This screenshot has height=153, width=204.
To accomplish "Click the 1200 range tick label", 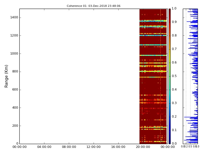I will pyautogui.click(x=14, y=35).
